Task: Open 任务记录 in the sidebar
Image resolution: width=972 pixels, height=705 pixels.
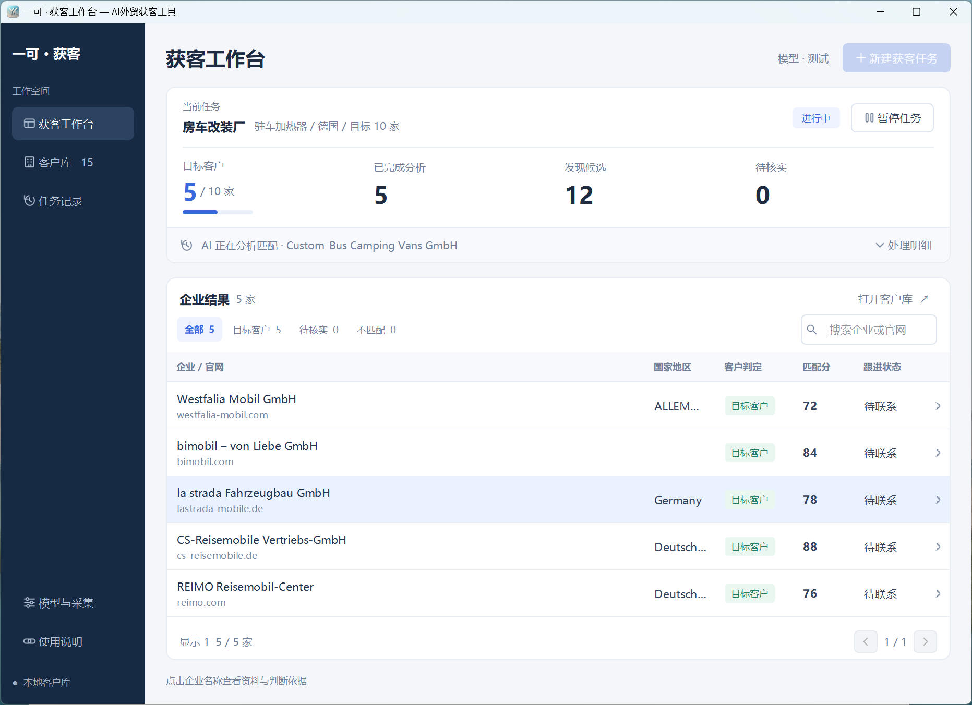Action: (x=73, y=201)
